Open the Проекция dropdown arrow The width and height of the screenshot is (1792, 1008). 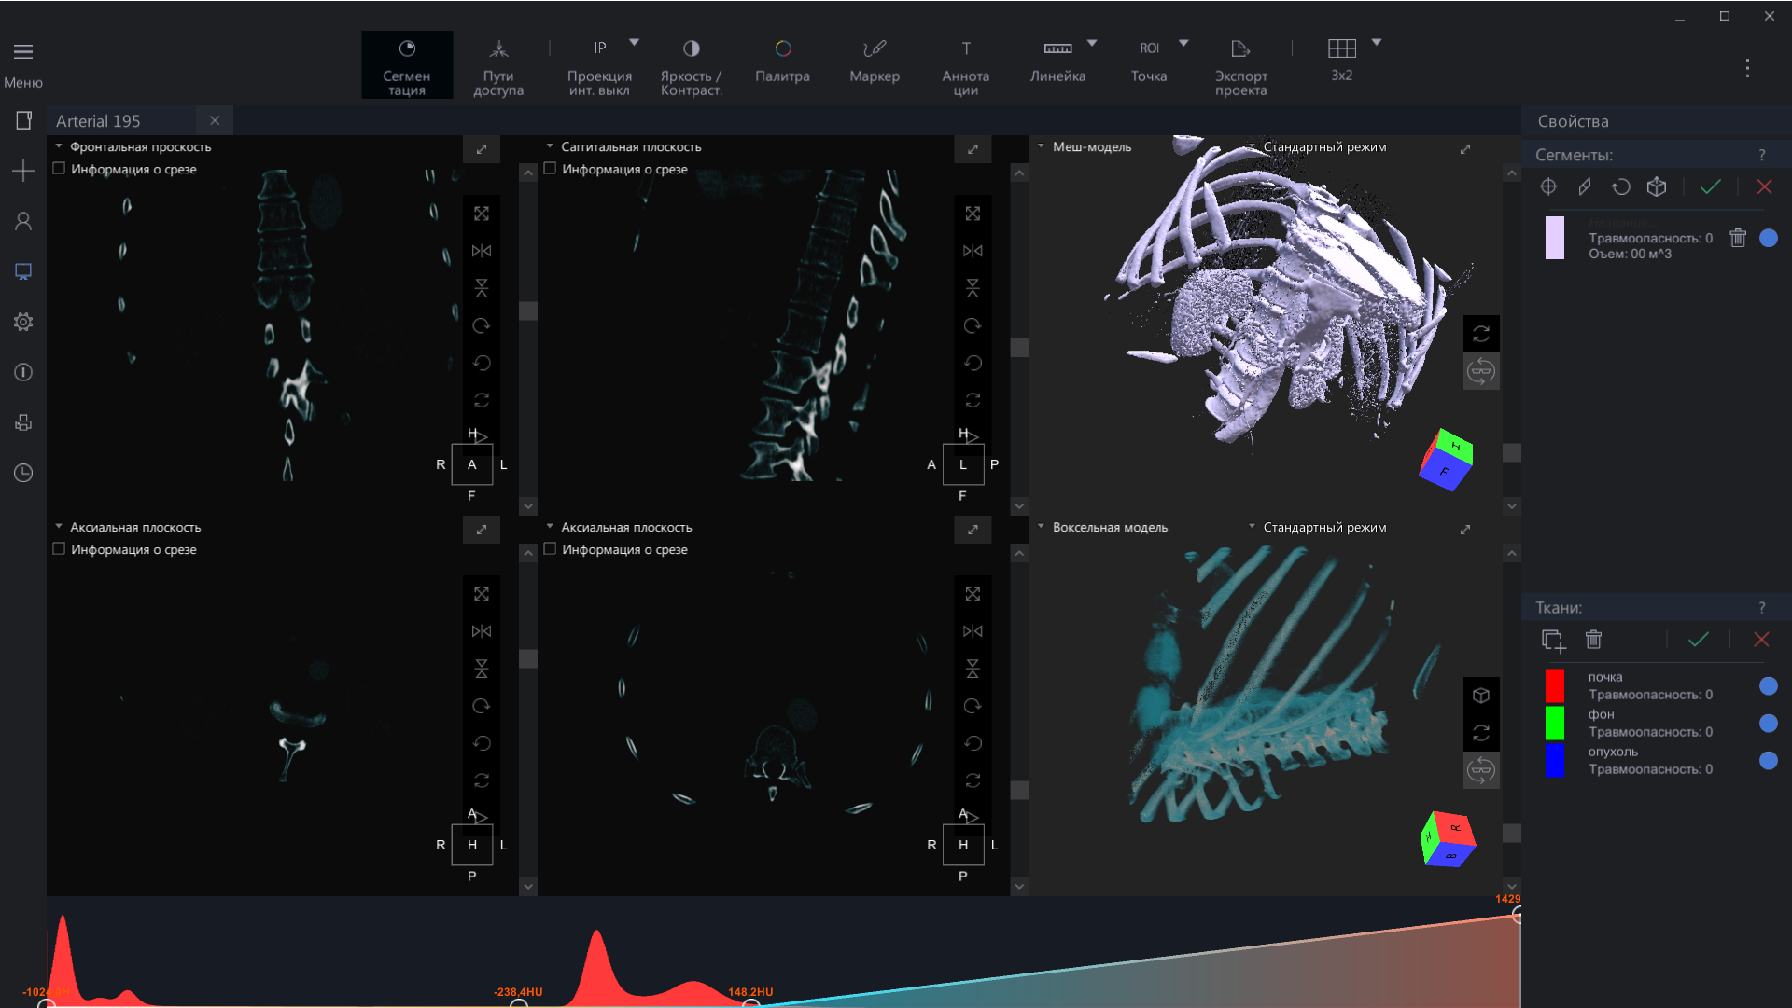(635, 43)
